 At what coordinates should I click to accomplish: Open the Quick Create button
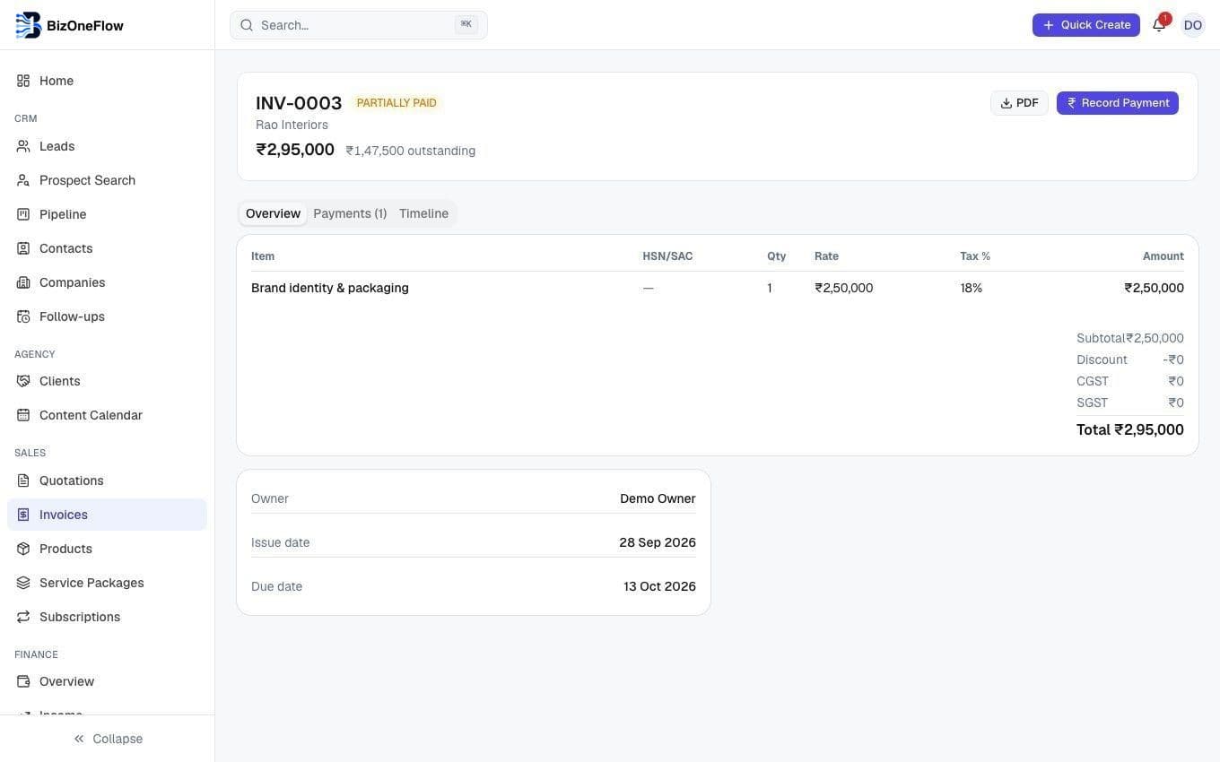pyautogui.click(x=1086, y=25)
